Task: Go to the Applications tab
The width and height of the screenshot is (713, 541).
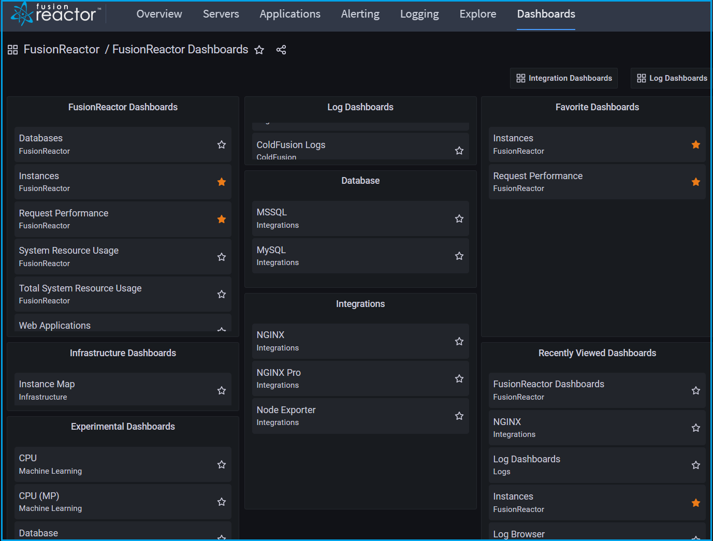Action: (x=290, y=14)
